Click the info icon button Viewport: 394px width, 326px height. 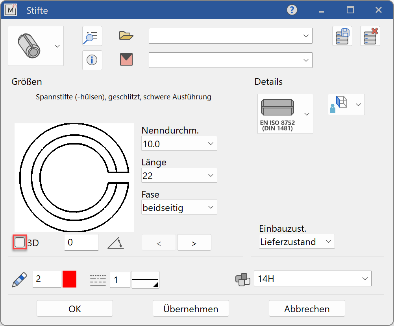[92, 60]
